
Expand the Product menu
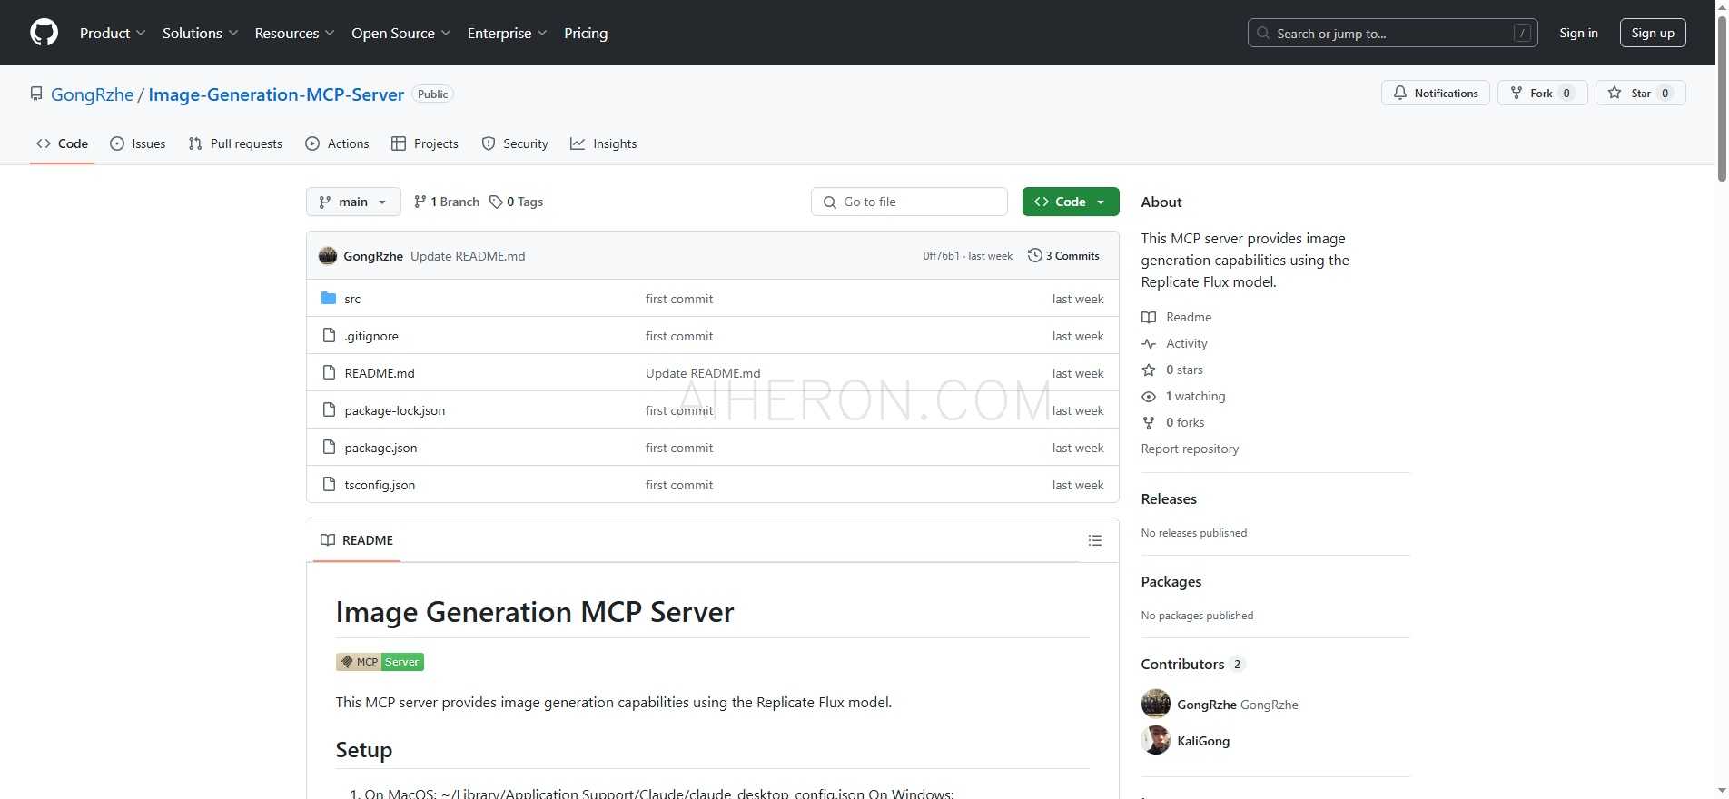coord(113,33)
